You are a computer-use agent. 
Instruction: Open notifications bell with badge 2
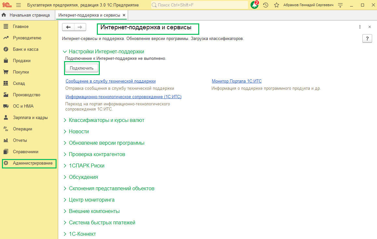(x=254, y=5)
